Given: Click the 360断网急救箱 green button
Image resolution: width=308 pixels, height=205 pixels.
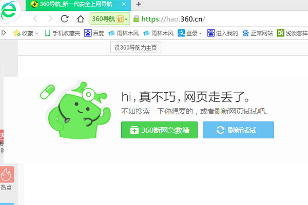Looking at the screenshot, I should [159, 130].
